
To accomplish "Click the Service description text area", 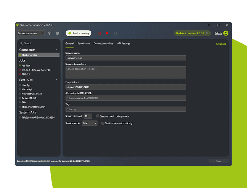I will (126, 72).
